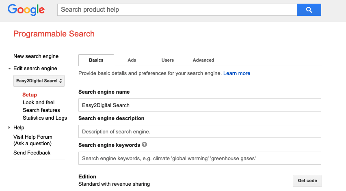Collapse the Edit search engine section arrow

(x=9, y=69)
